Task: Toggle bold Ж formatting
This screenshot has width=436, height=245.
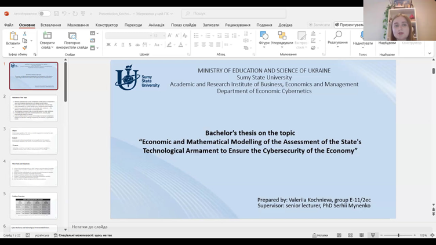Action: point(108,45)
